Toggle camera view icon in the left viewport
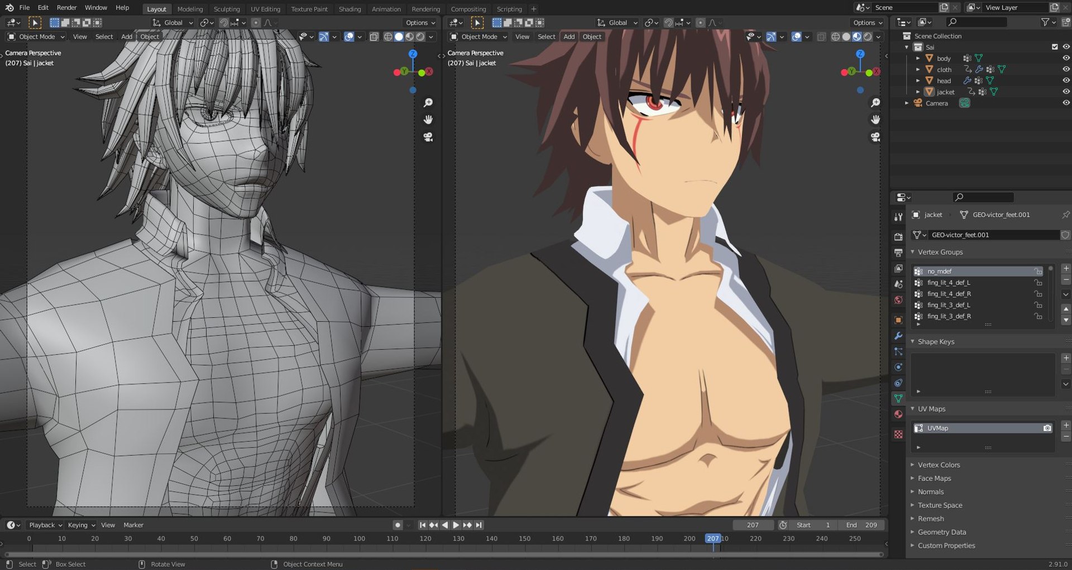This screenshot has height=570, width=1072. click(428, 137)
